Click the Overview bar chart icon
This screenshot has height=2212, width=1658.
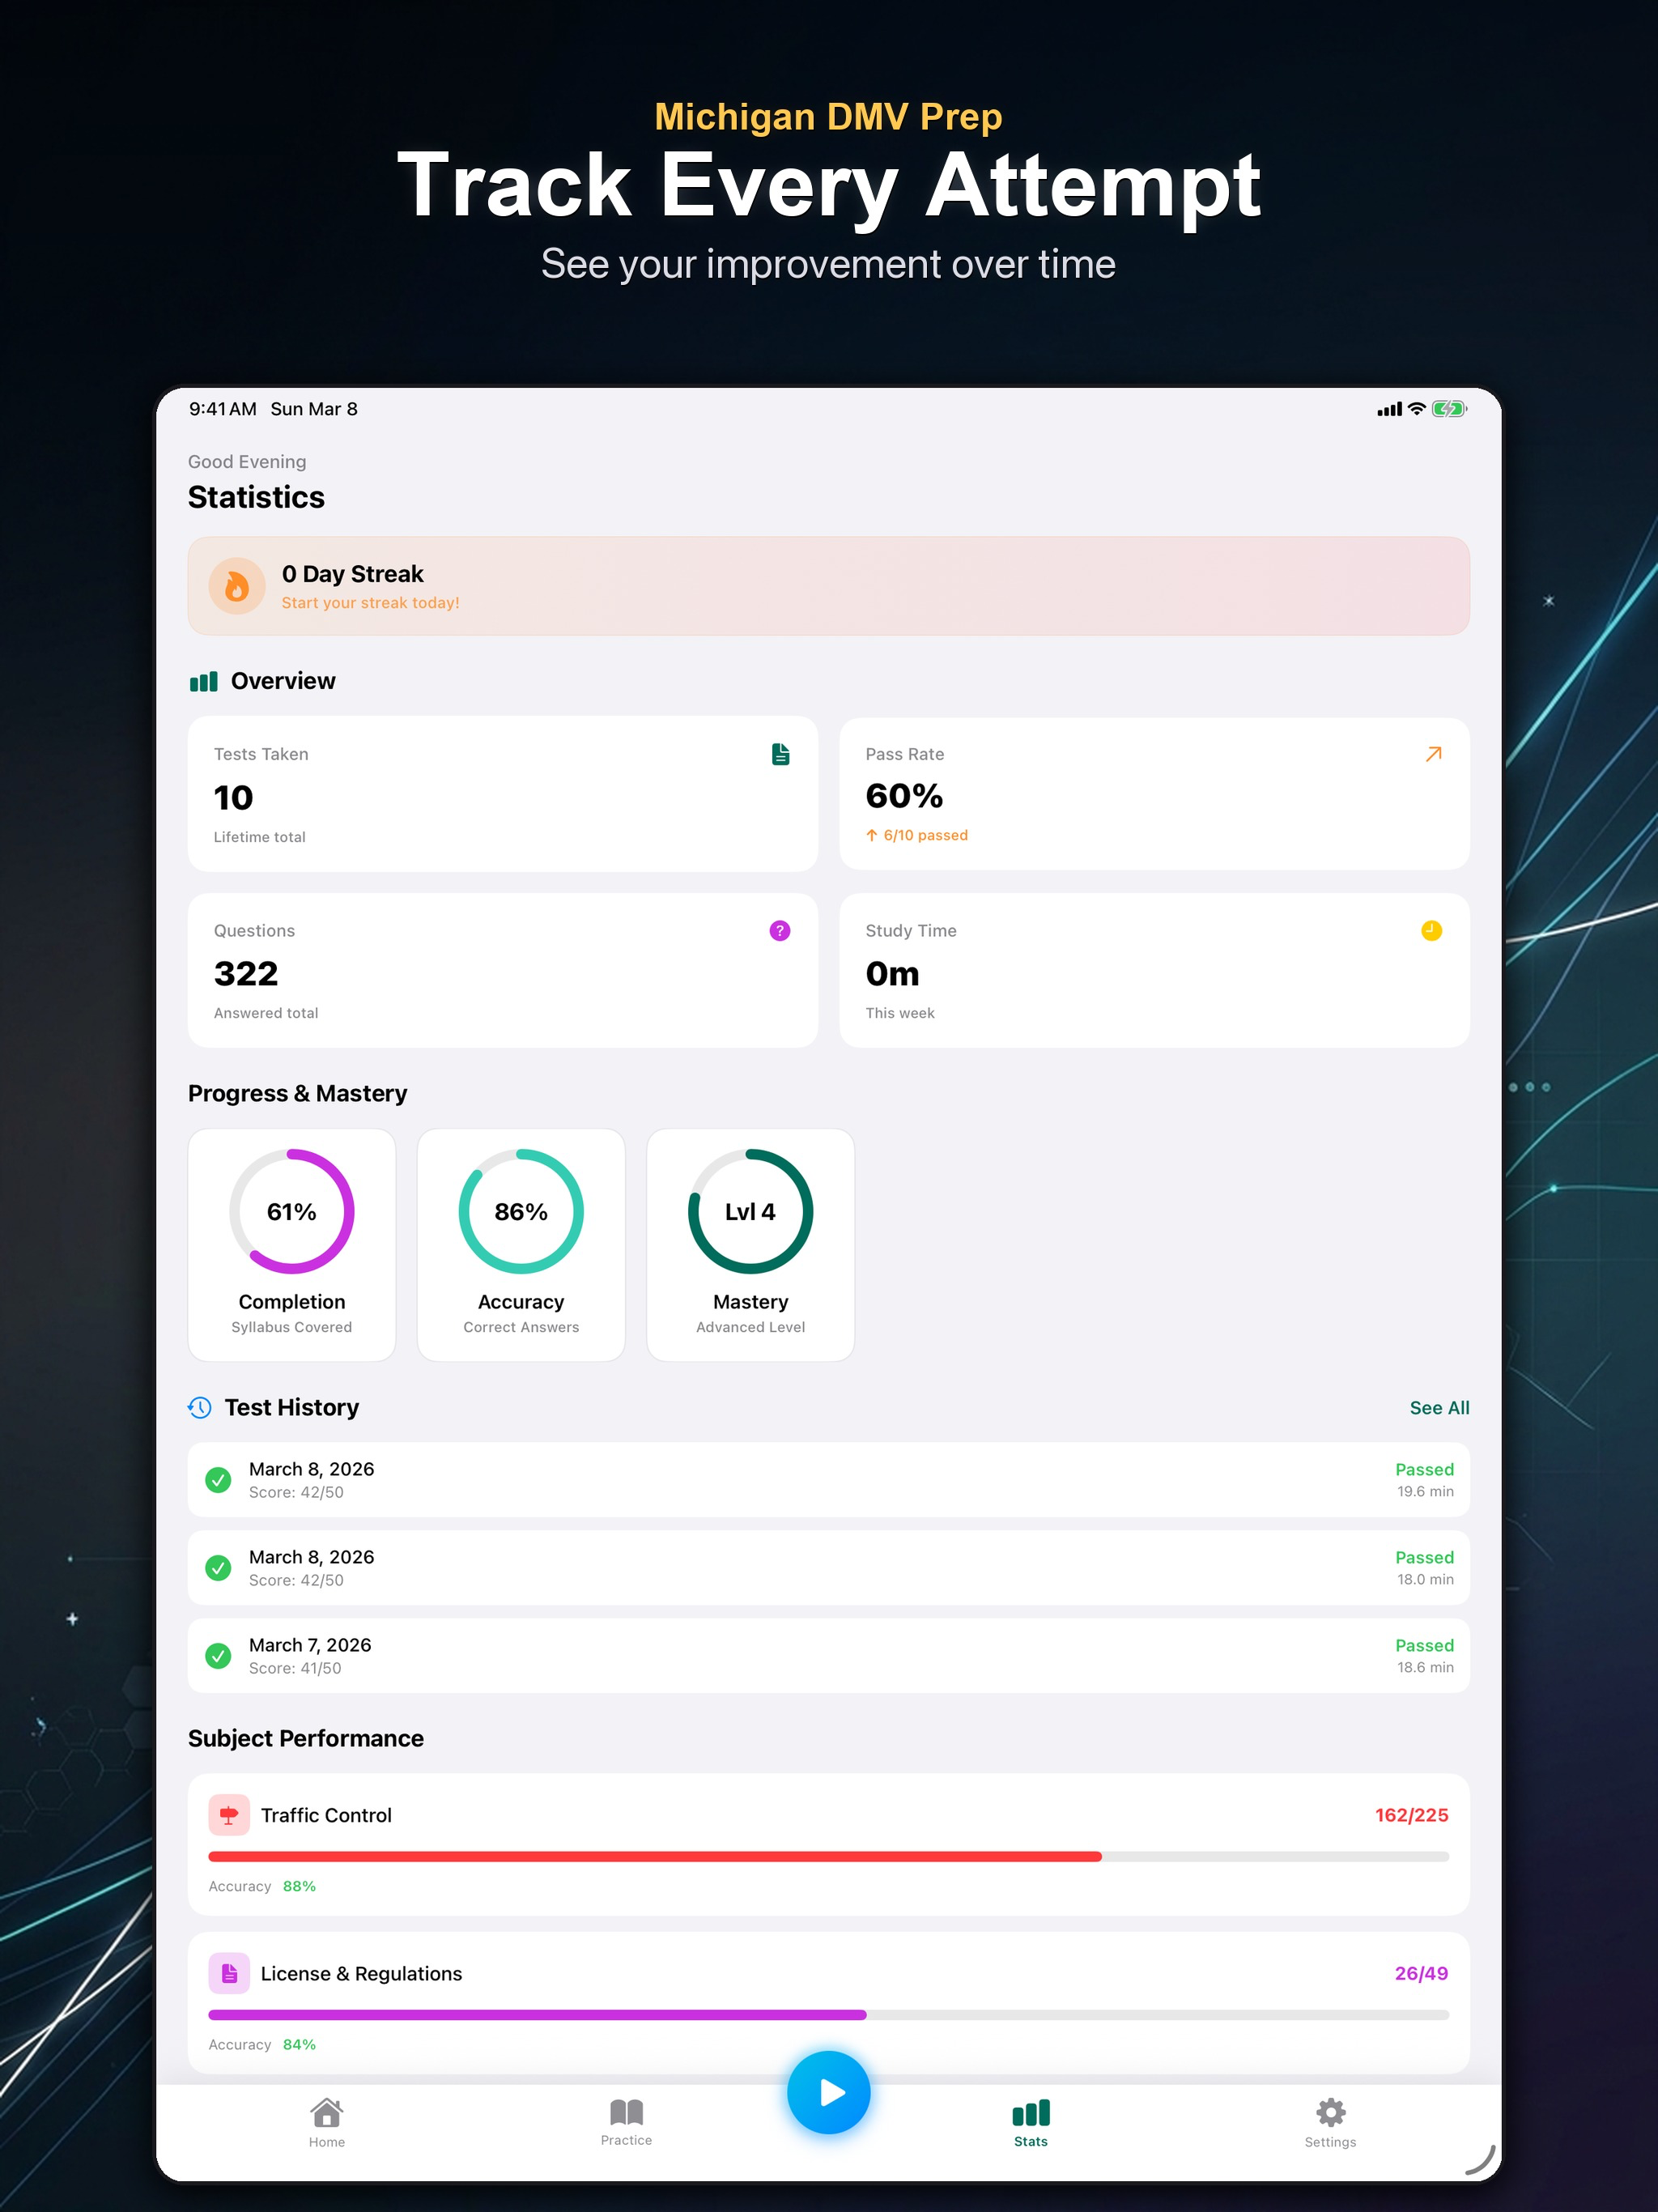click(204, 682)
